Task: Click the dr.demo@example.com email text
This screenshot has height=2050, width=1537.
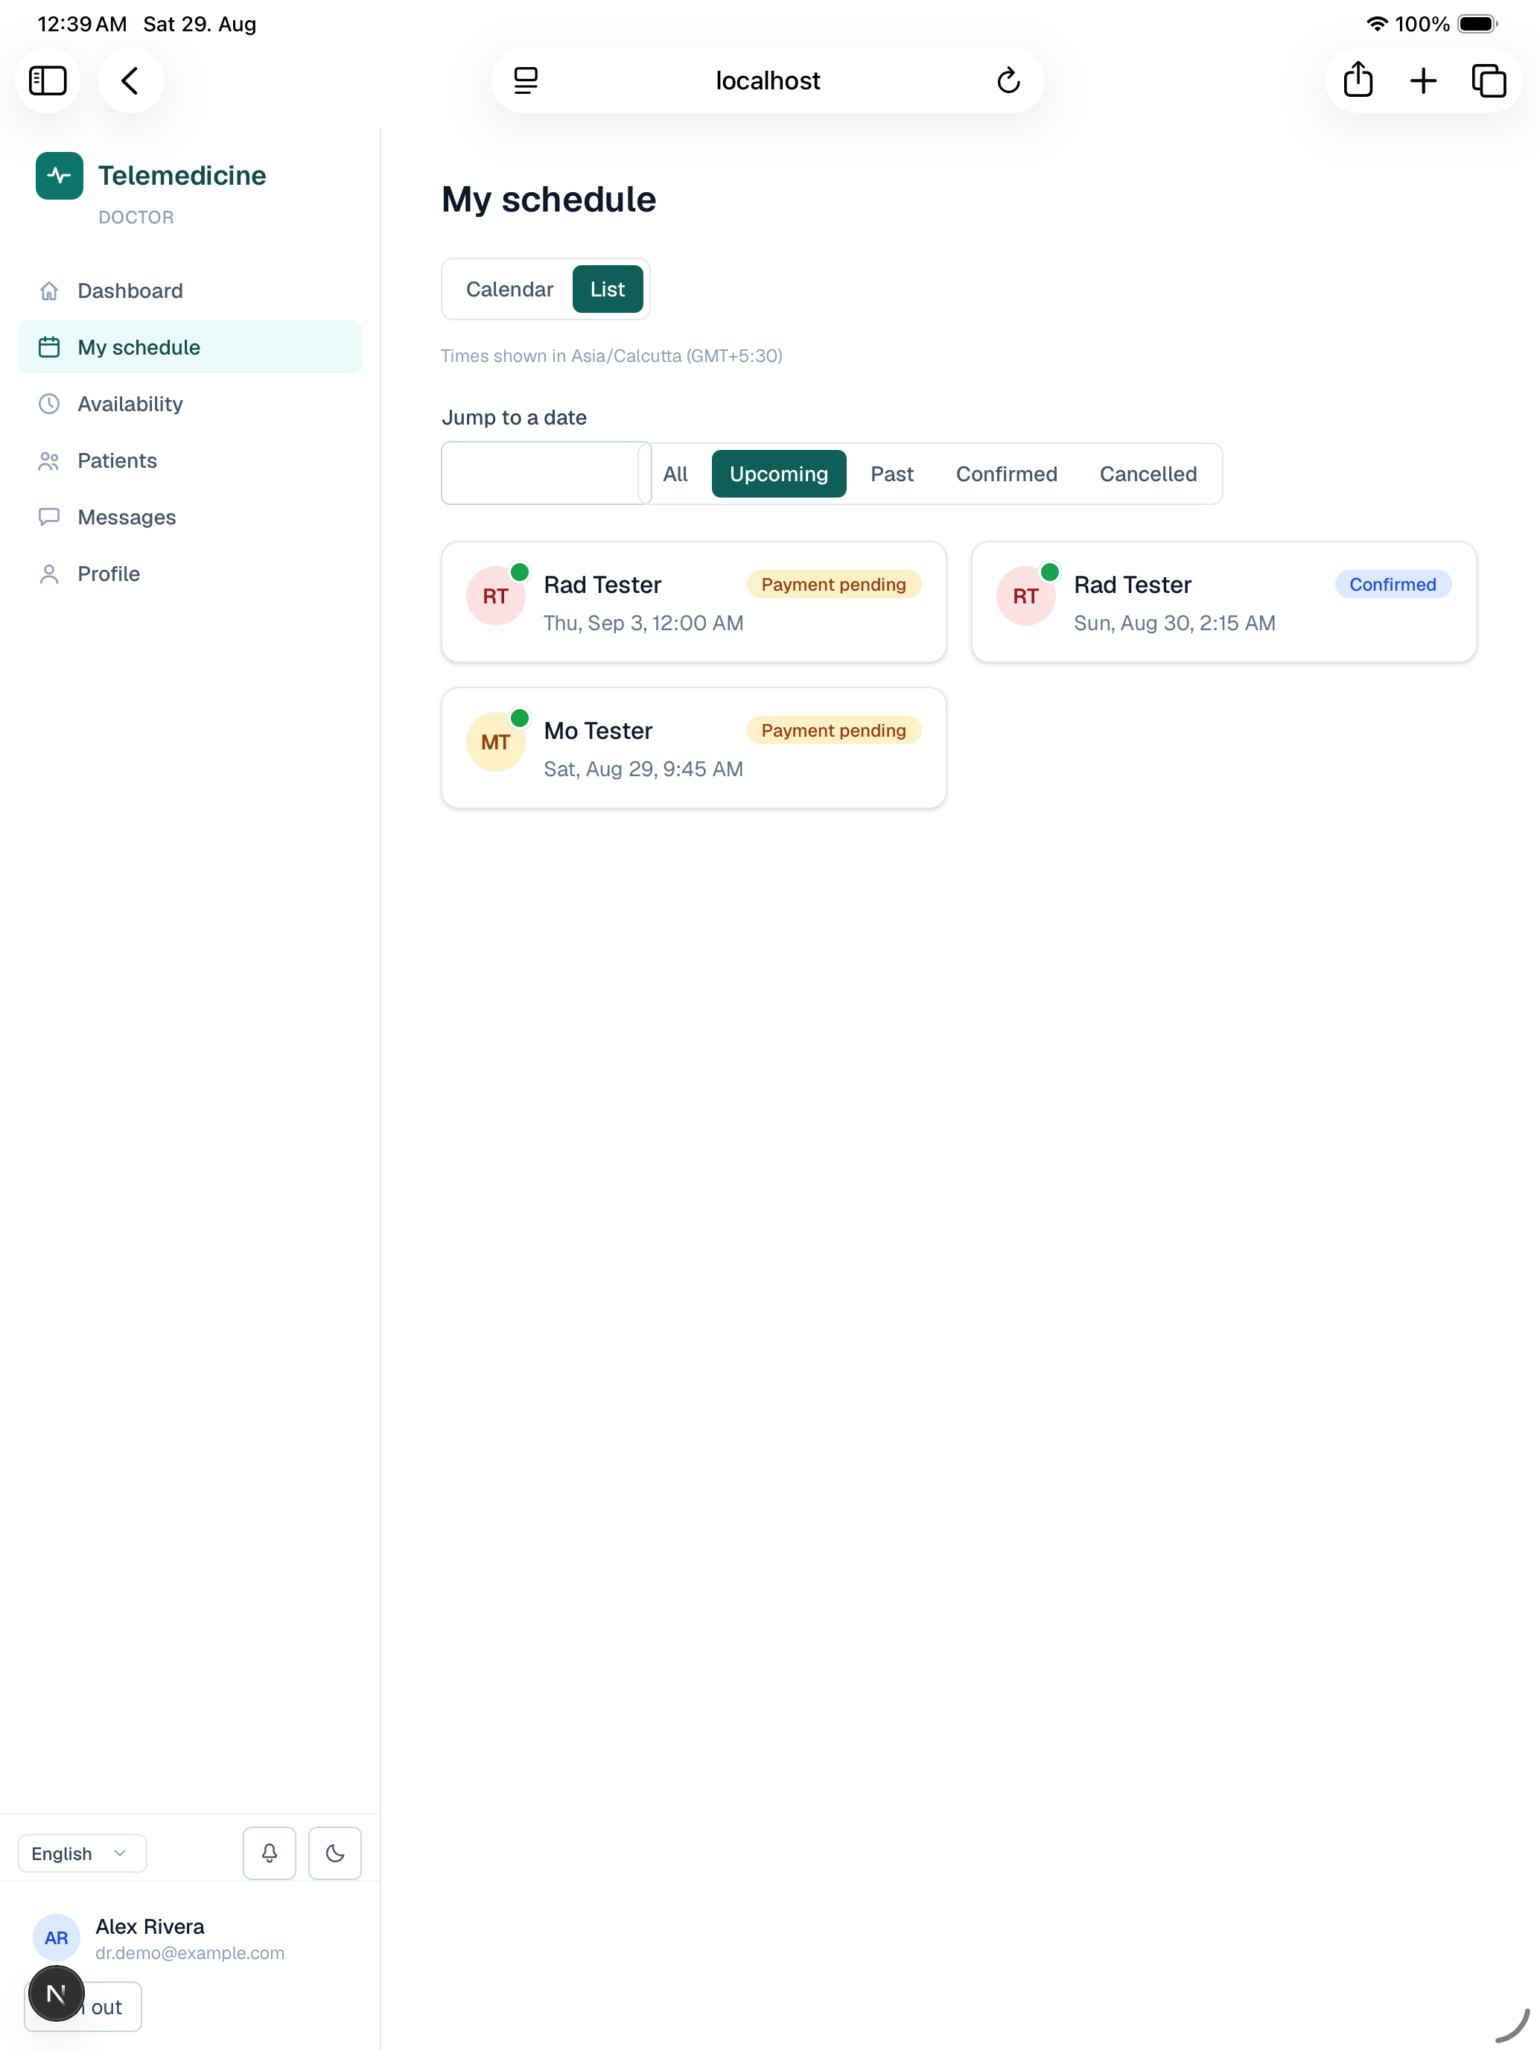Action: click(190, 1952)
